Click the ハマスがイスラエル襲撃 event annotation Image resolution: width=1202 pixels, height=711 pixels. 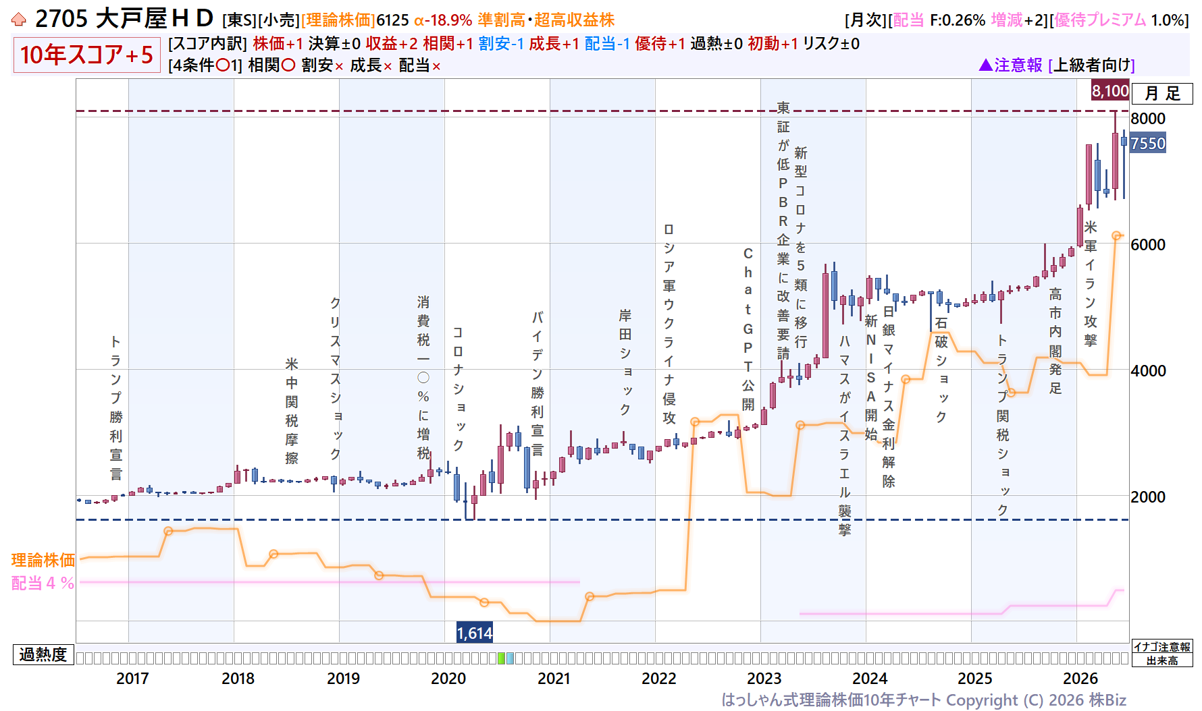845,435
